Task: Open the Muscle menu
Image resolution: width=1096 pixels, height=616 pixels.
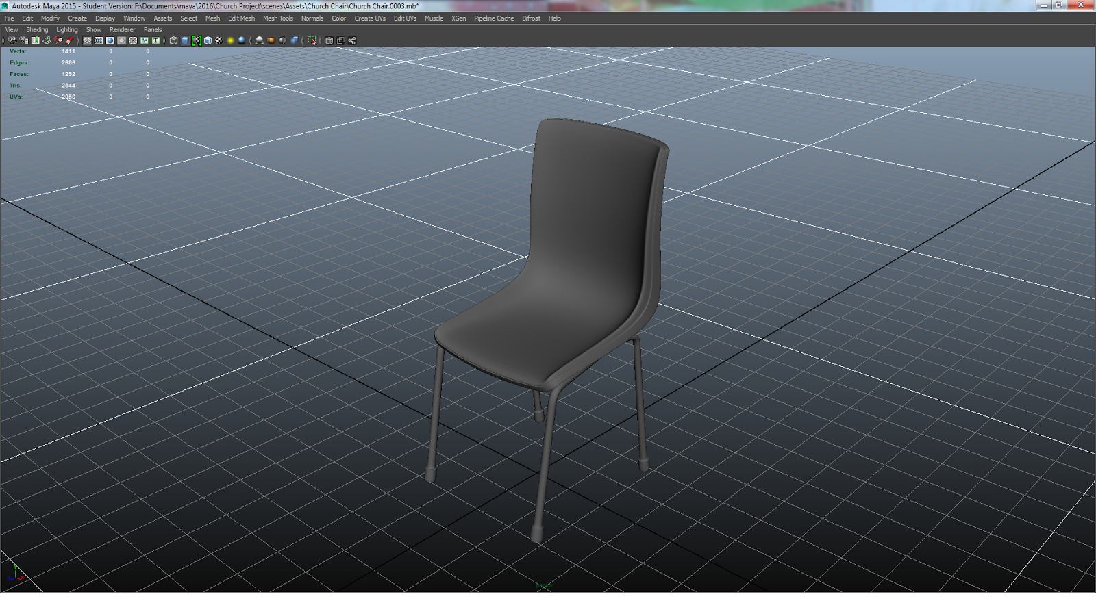Action: tap(434, 18)
